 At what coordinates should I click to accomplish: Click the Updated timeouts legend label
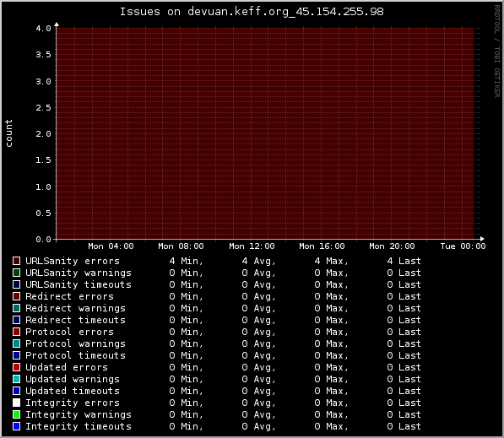tap(73, 391)
